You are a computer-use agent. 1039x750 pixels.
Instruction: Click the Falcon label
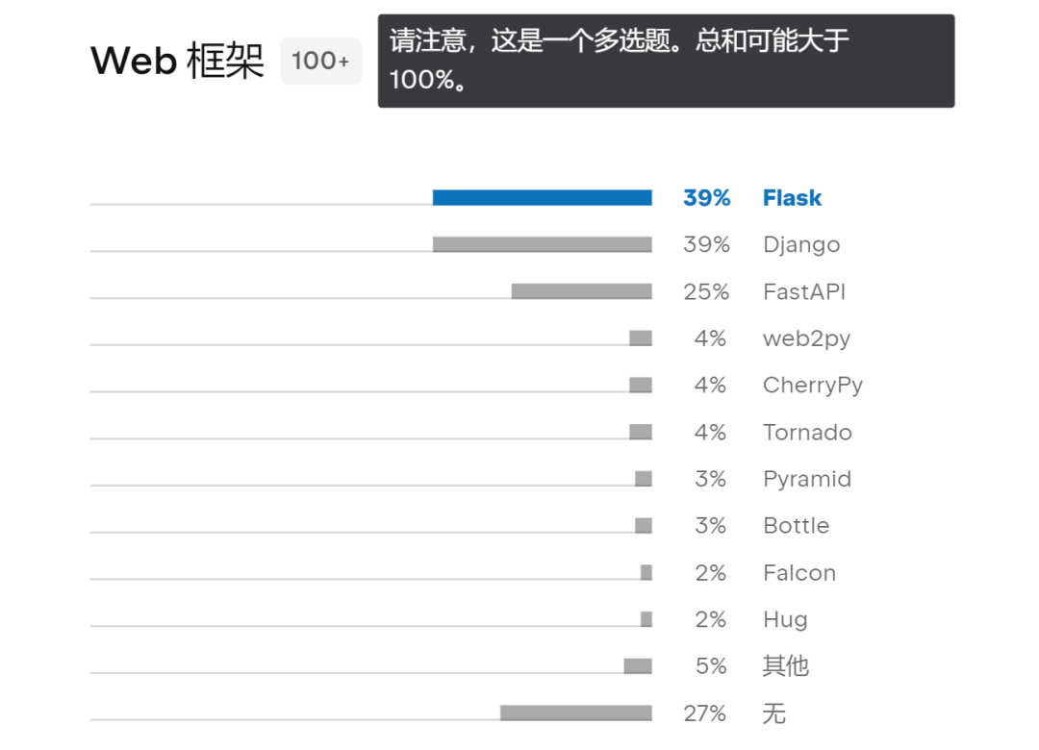799,572
